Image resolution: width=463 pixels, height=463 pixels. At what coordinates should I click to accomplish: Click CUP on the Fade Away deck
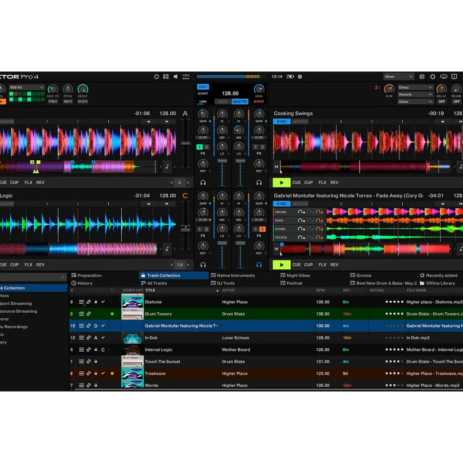click(x=308, y=265)
